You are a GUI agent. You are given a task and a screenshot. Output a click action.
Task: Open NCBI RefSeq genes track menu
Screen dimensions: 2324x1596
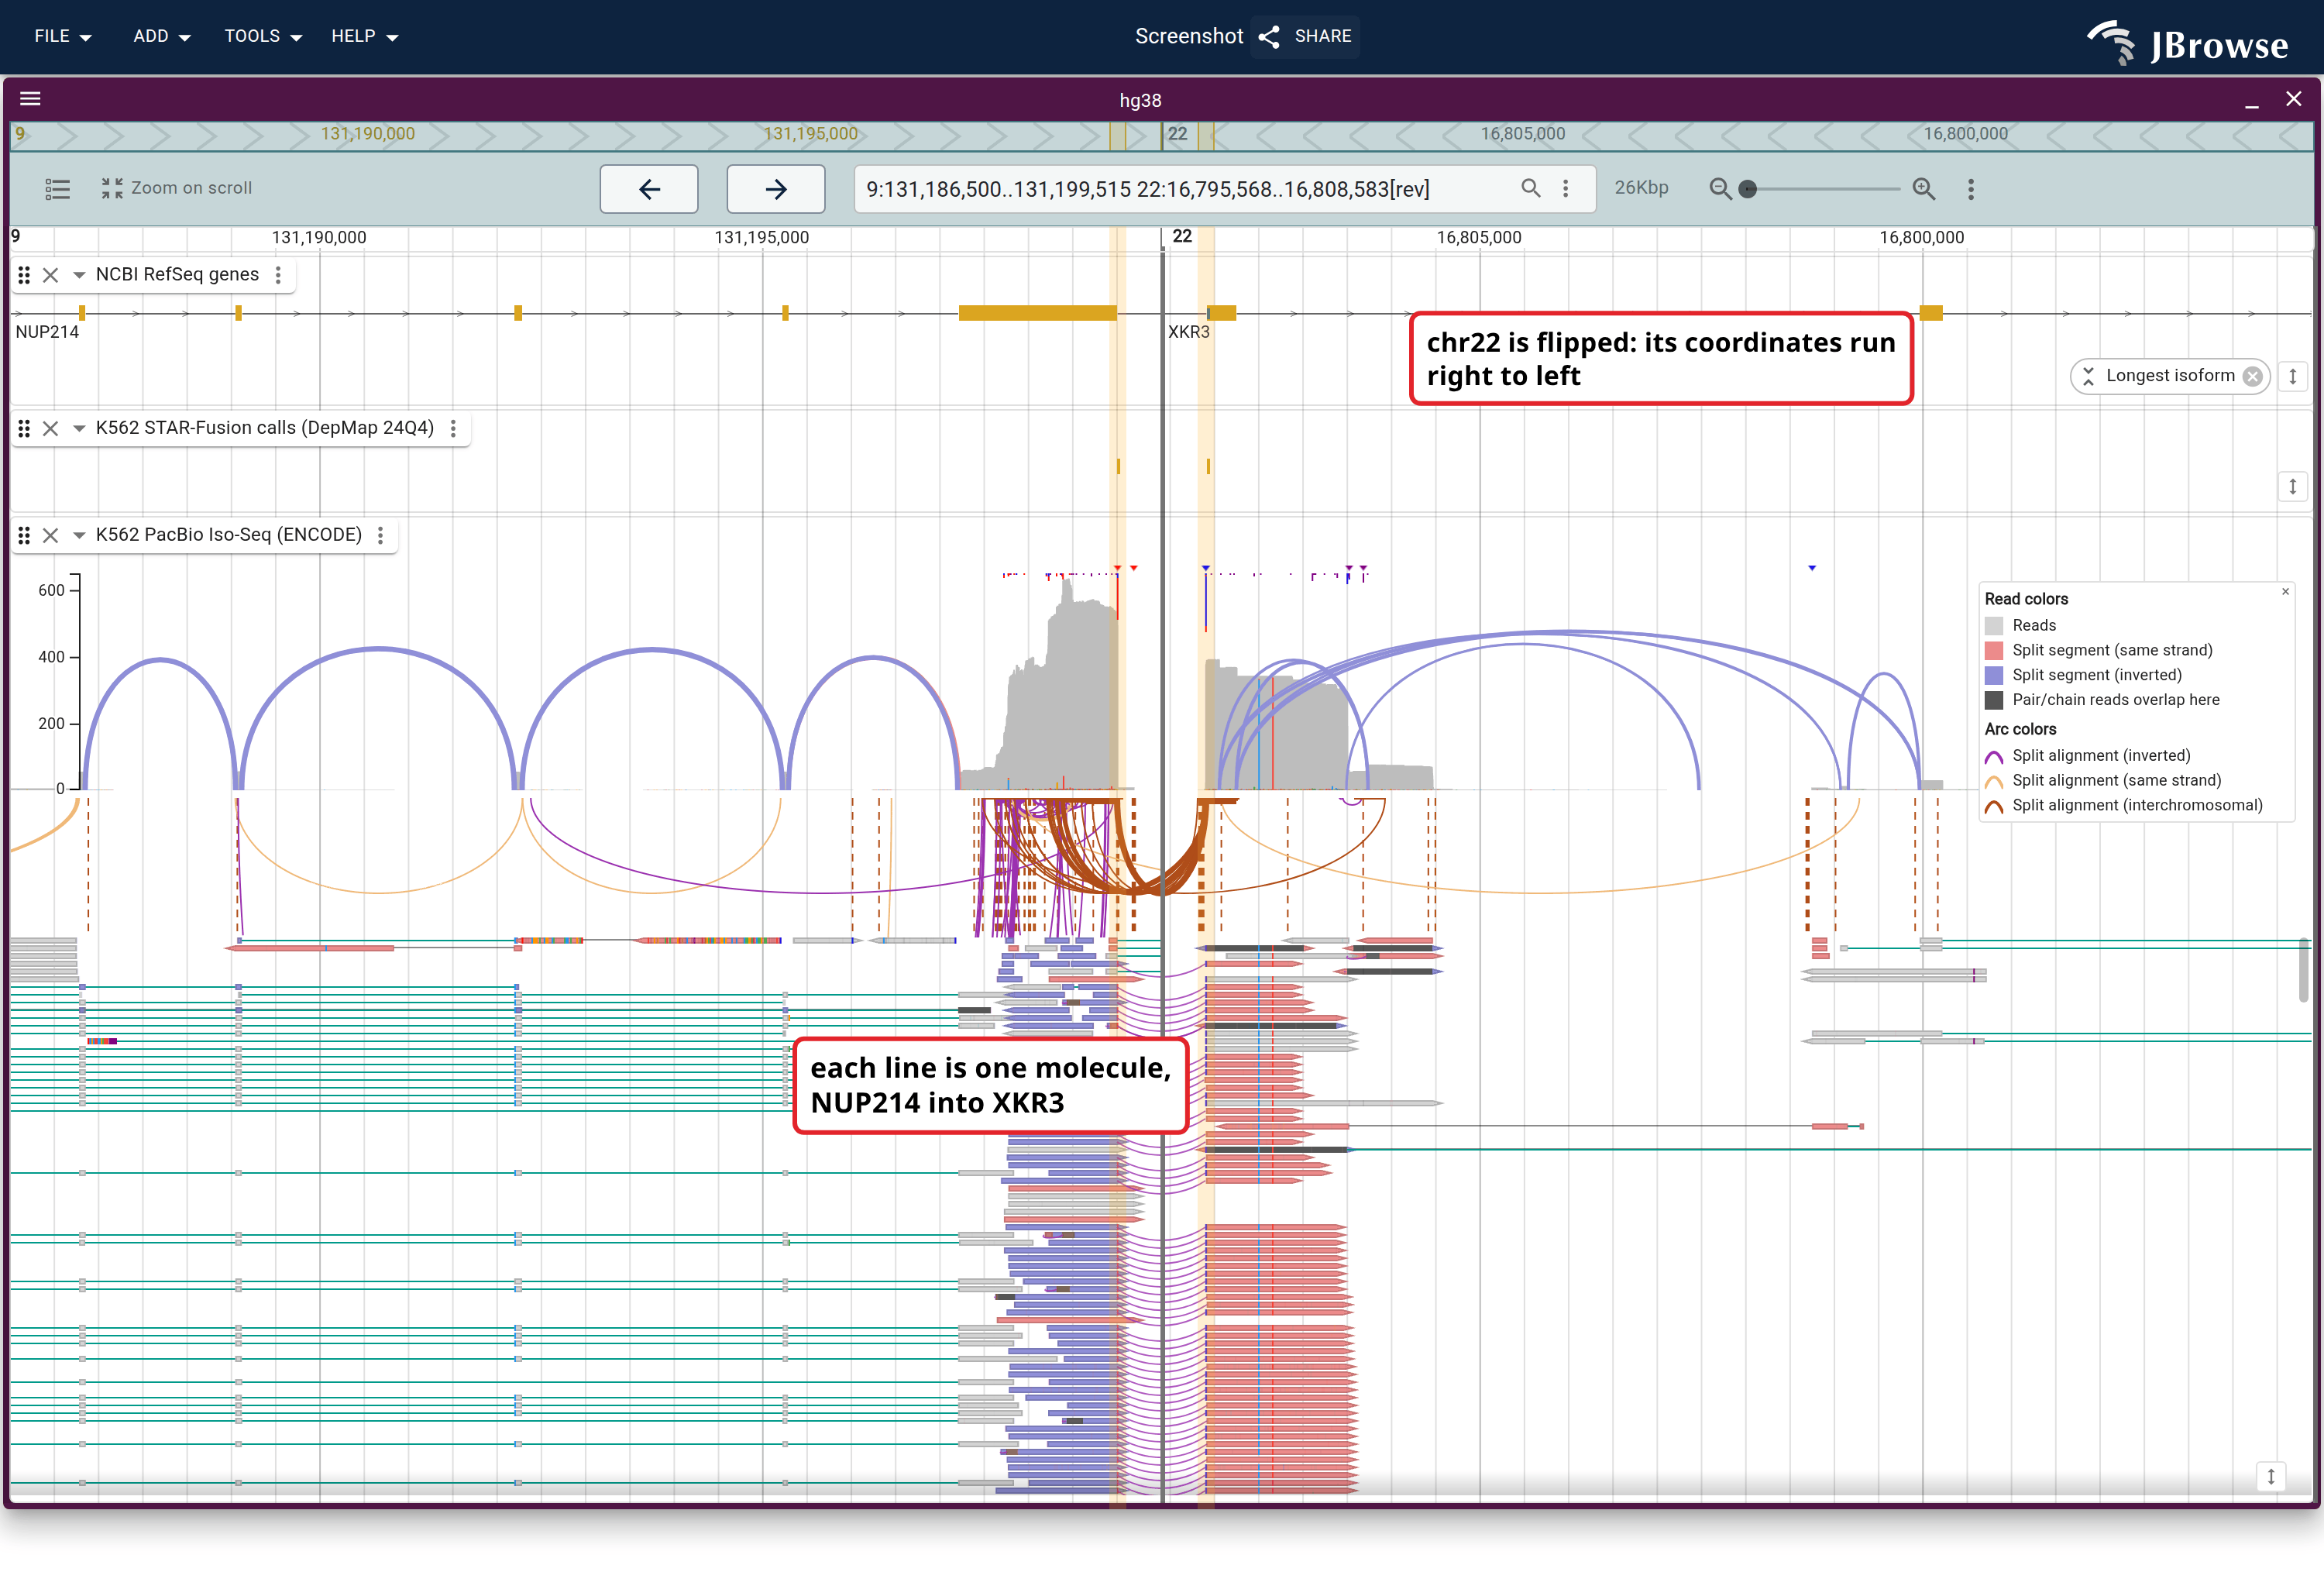coord(278,275)
